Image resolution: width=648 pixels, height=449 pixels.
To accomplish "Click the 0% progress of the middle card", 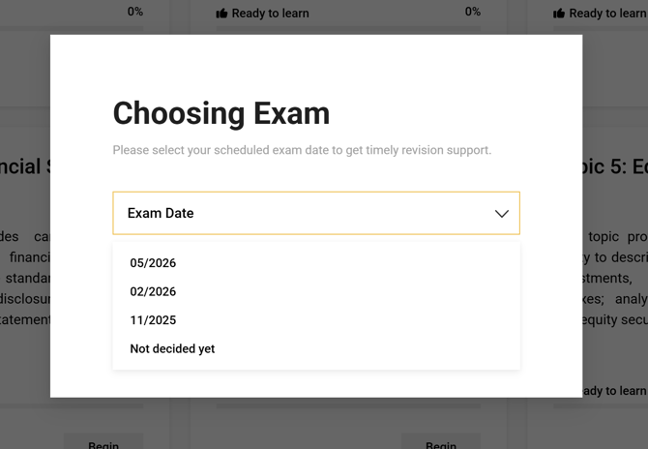I will point(473,12).
